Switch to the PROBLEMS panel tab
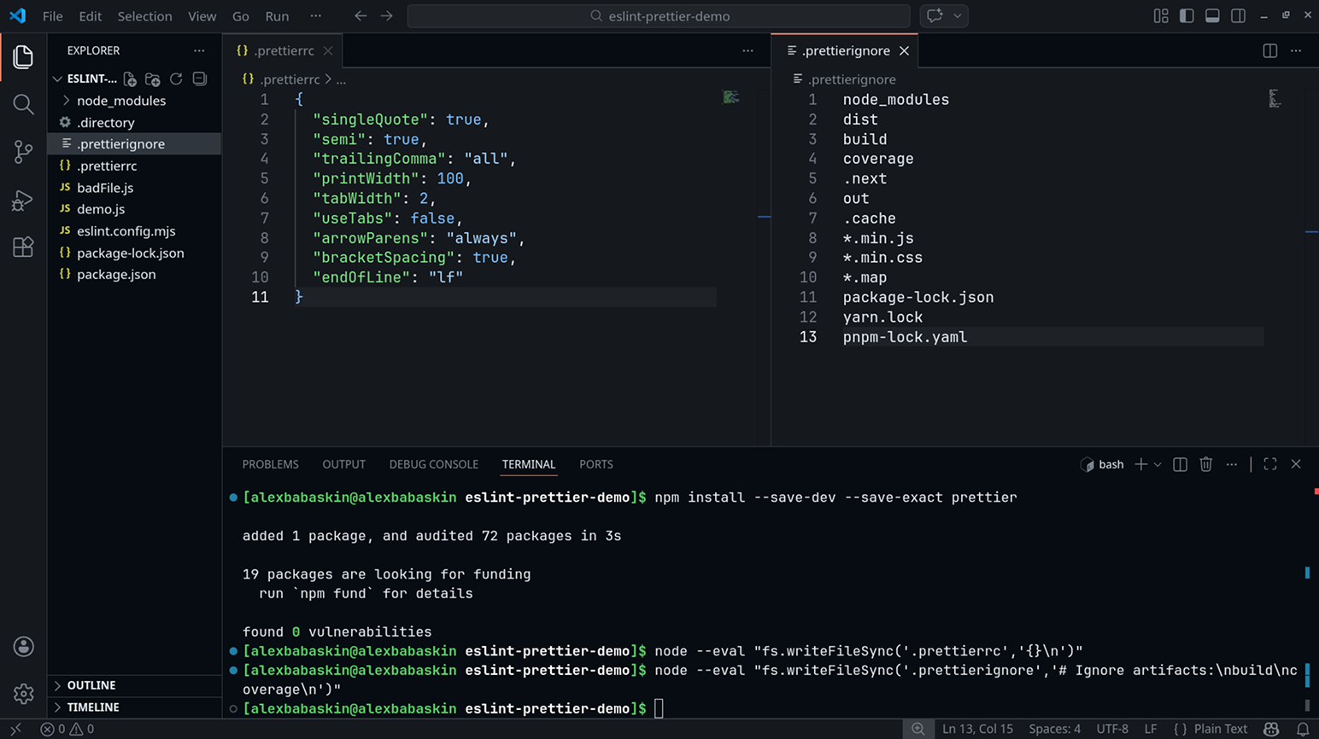 tap(270, 464)
